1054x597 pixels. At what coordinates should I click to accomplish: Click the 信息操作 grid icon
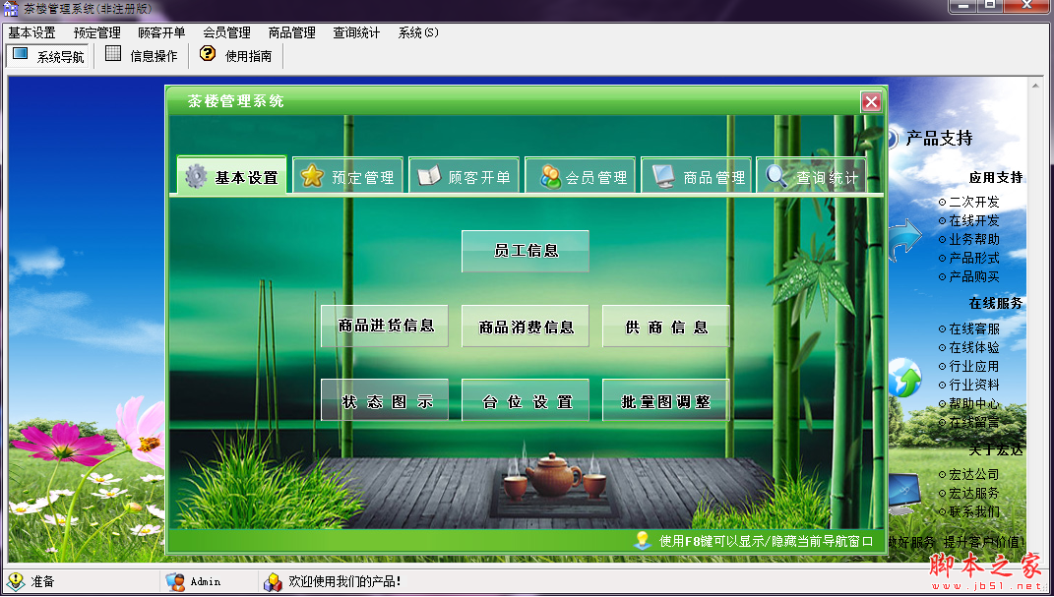[x=113, y=54]
